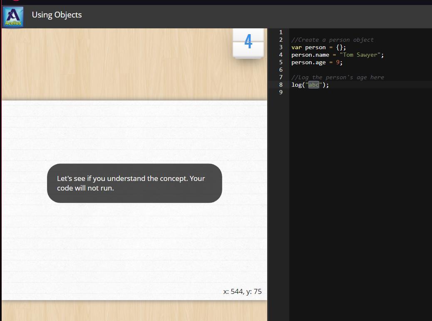Click the number 9 age value
Viewport: 432px width, 321px height.
[x=338, y=63]
